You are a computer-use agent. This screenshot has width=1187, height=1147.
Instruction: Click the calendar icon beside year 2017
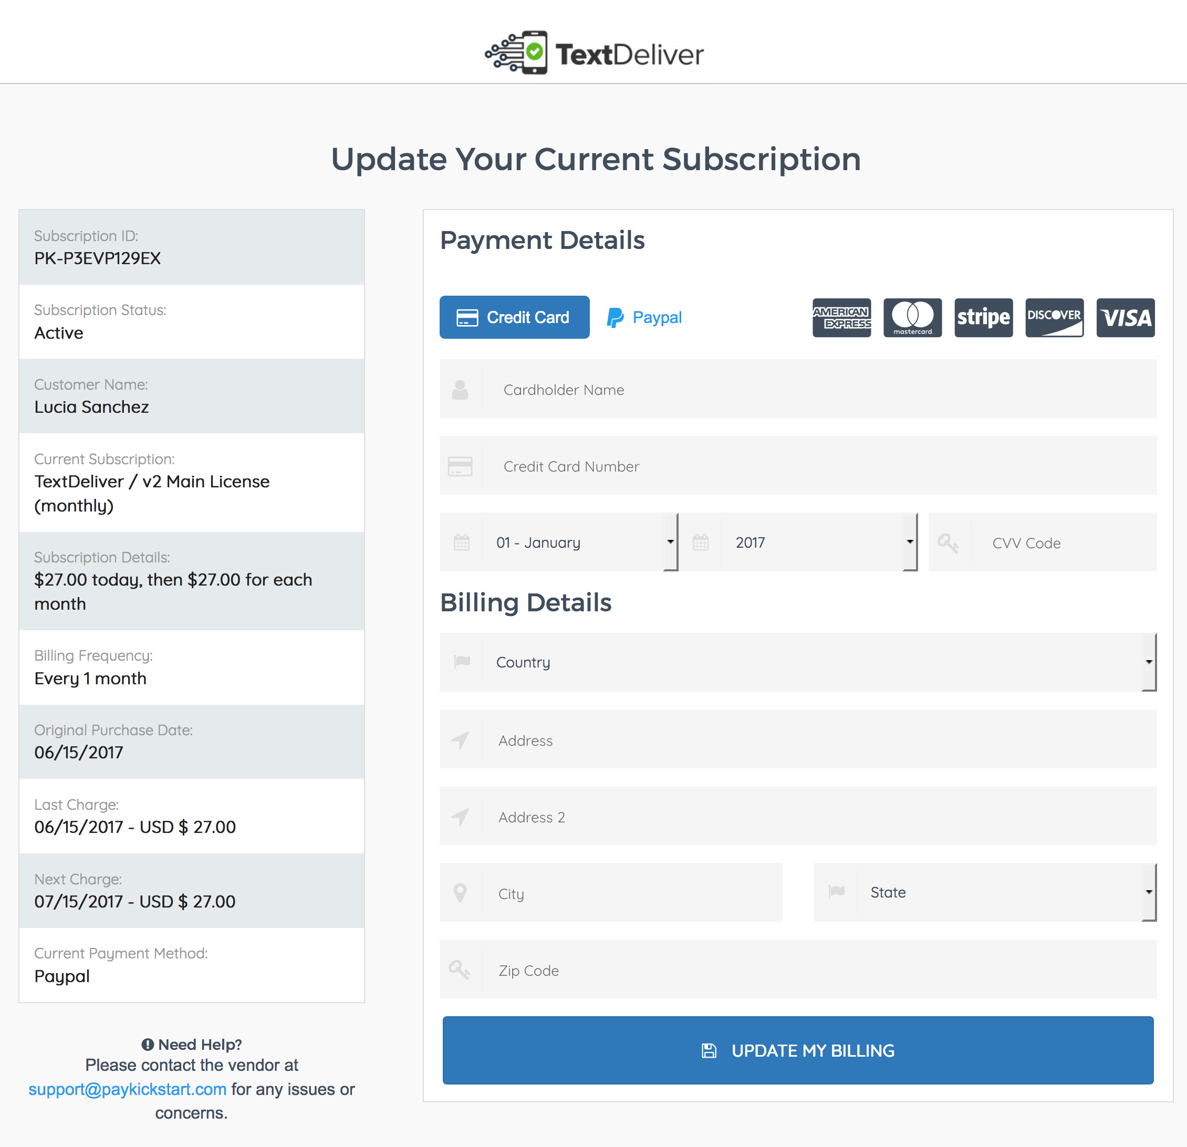701,542
